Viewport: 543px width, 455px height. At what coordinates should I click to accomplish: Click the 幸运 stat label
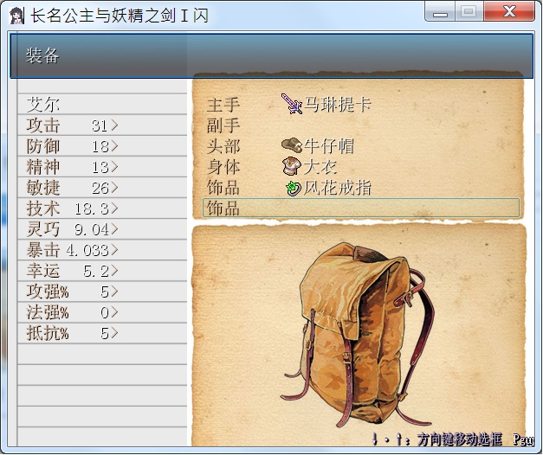coord(43,271)
